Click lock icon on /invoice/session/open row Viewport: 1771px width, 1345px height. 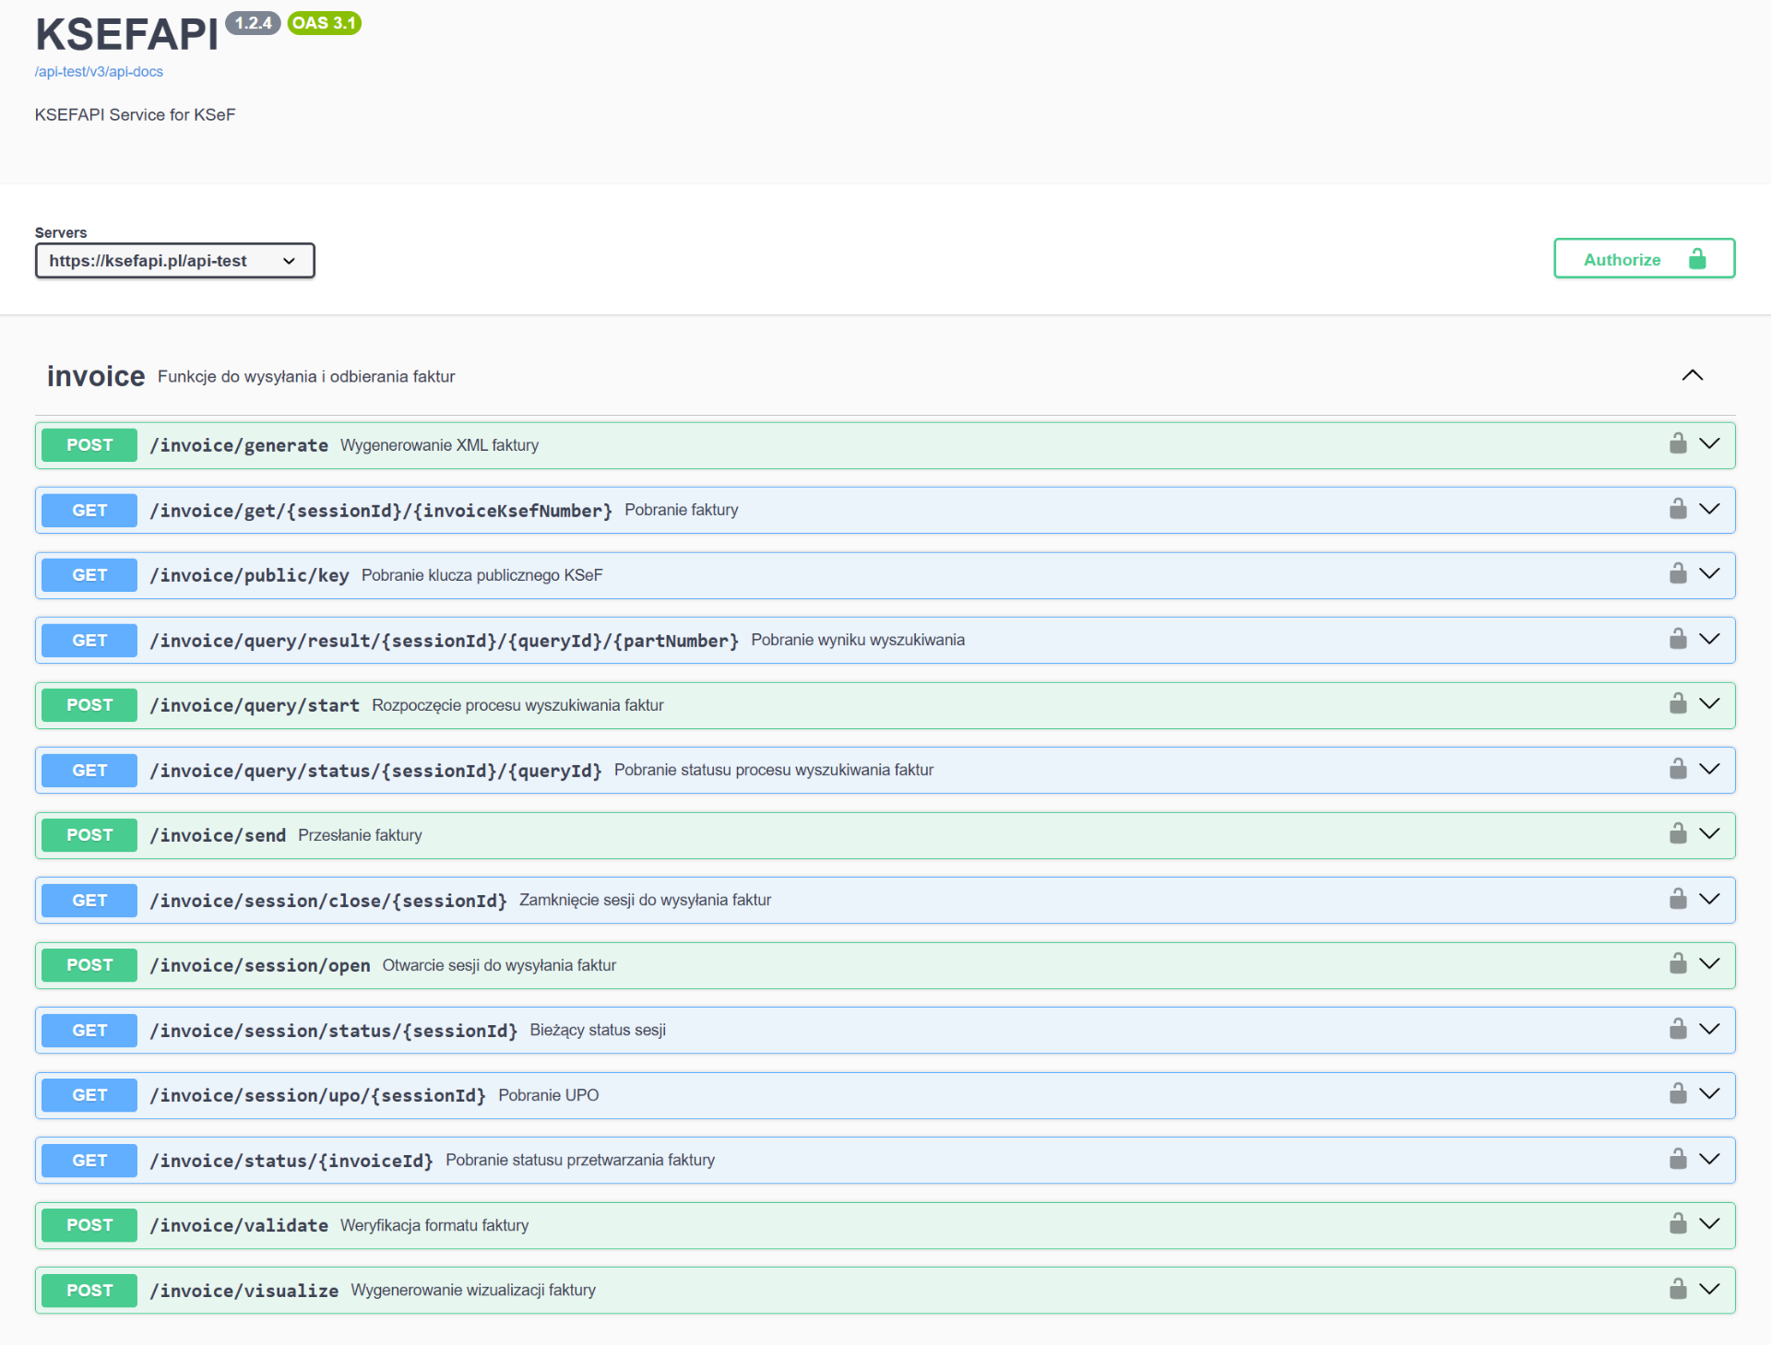click(1678, 964)
